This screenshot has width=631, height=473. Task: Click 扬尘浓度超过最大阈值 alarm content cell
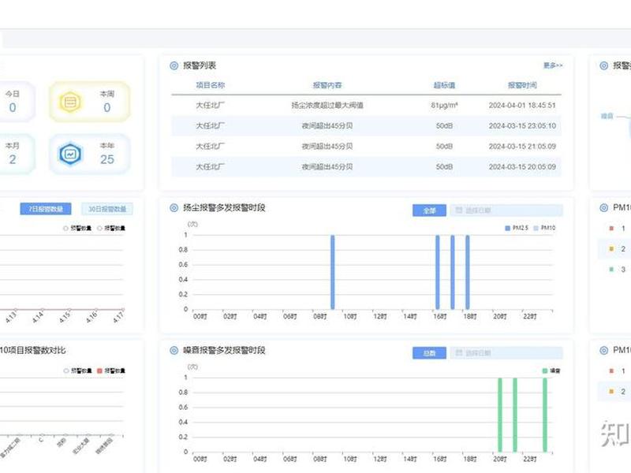click(x=327, y=106)
